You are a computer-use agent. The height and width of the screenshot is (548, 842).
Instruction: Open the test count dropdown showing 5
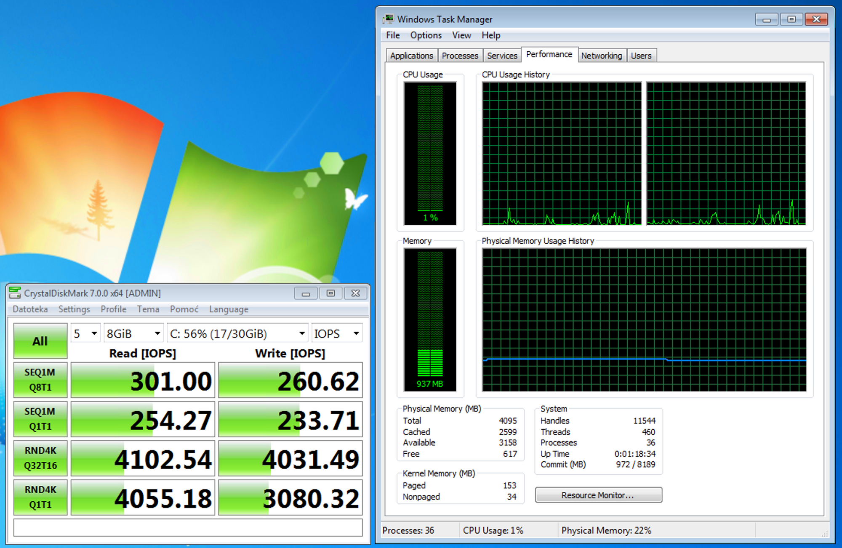(85, 333)
